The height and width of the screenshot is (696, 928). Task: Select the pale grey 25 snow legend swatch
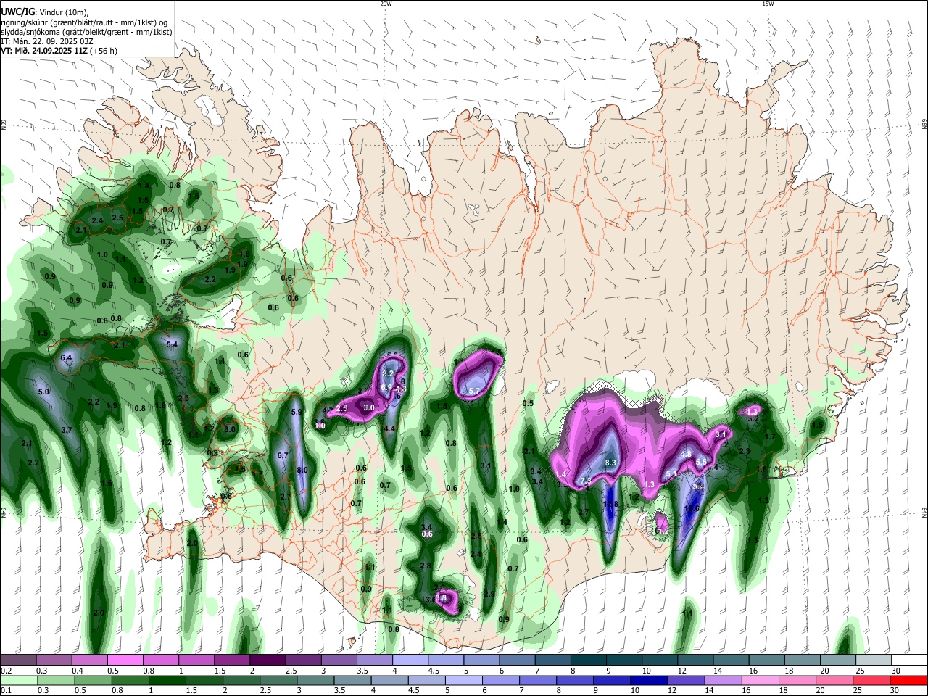coord(874,660)
